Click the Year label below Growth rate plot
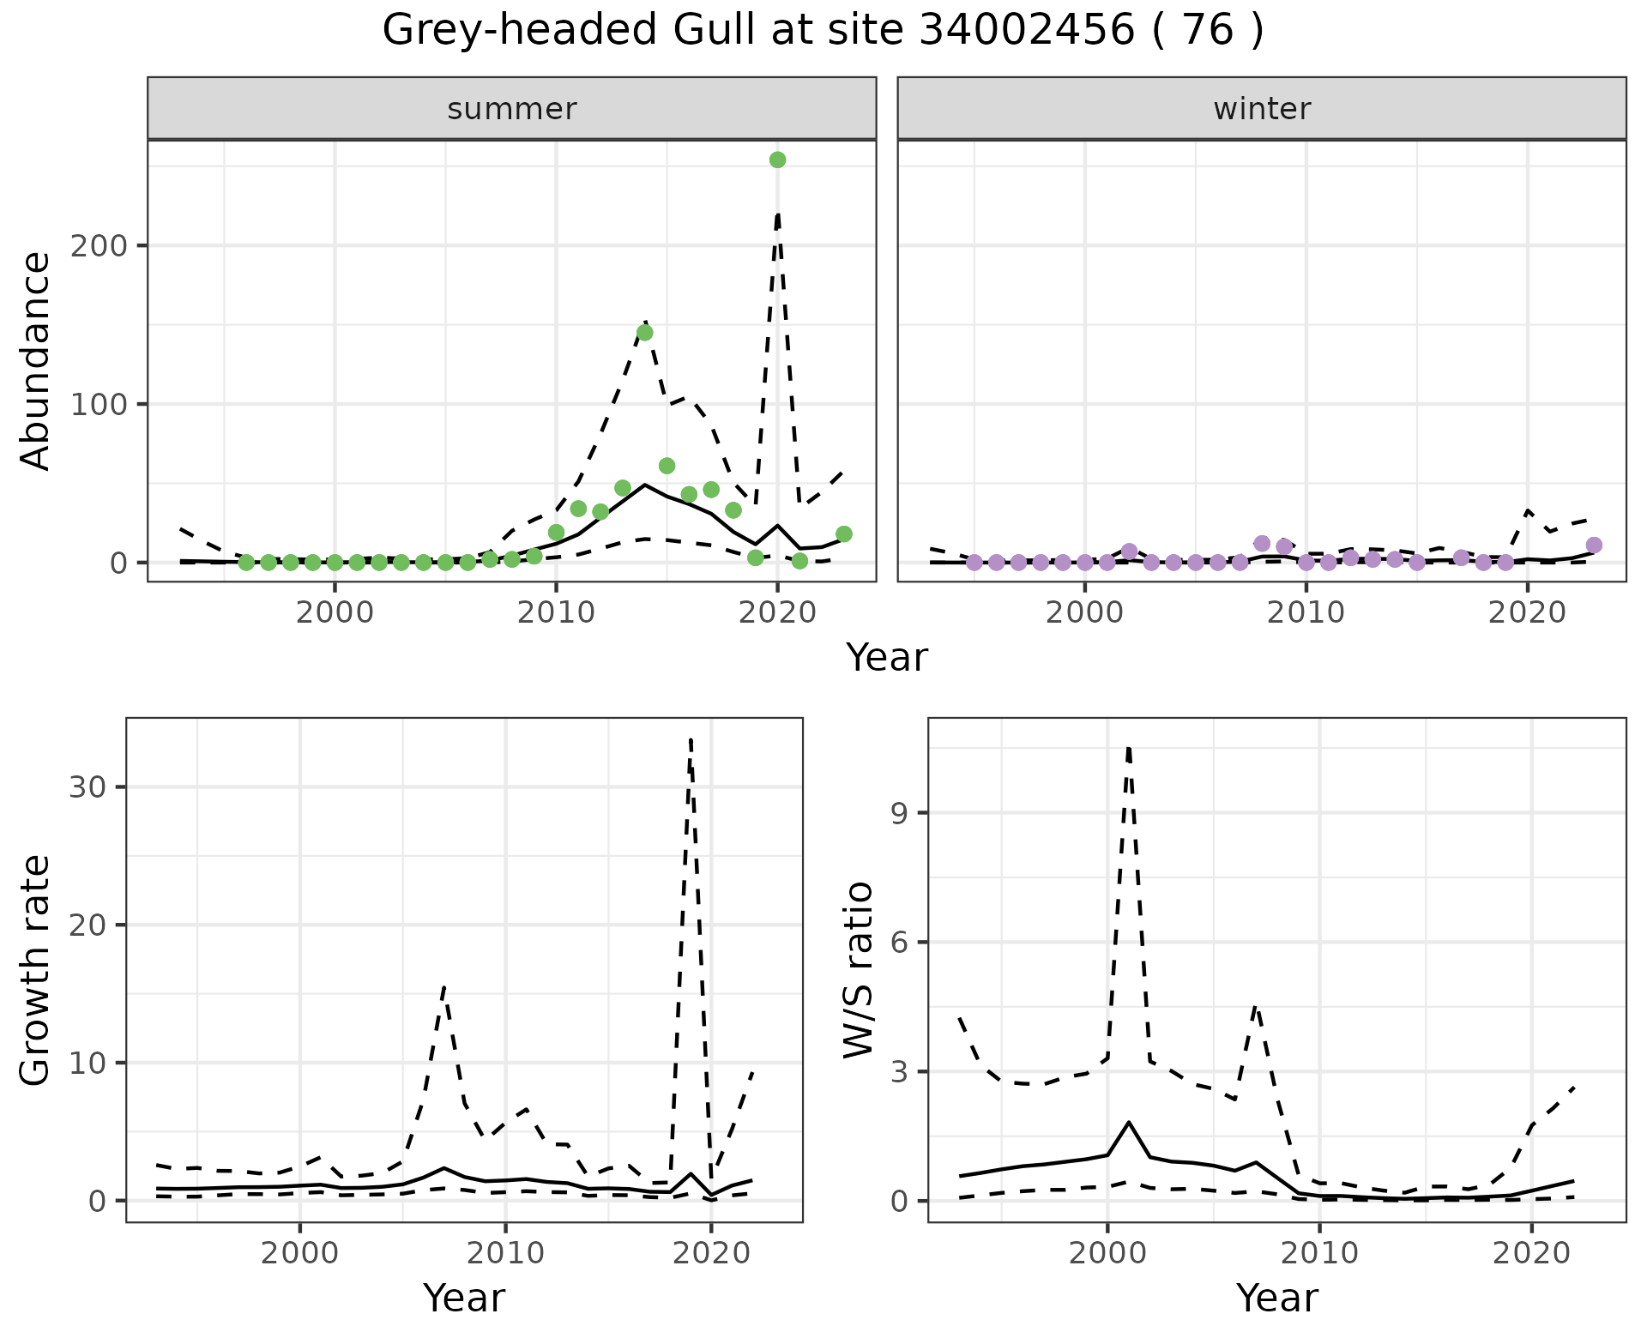The height and width of the screenshot is (1338, 1647). coord(464,1298)
